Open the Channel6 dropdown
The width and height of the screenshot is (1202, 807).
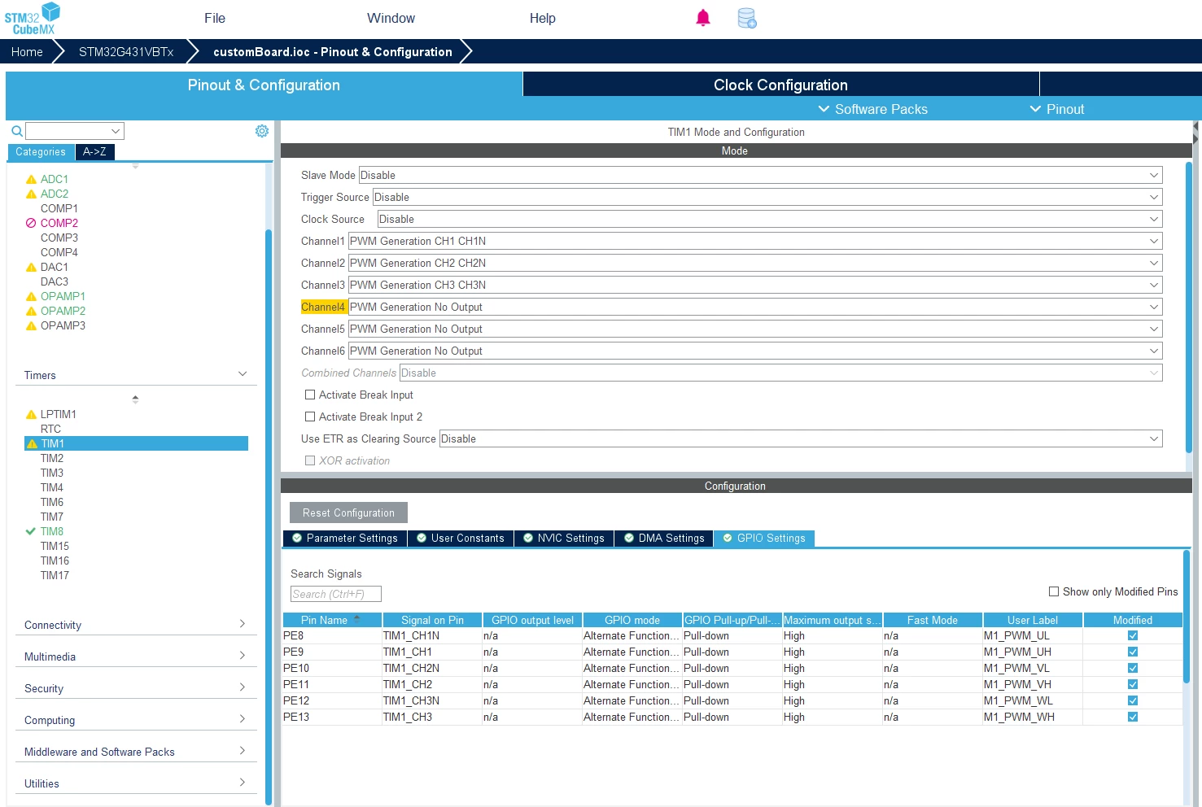coord(755,351)
